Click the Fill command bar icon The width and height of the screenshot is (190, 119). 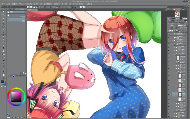tap(57, 7)
